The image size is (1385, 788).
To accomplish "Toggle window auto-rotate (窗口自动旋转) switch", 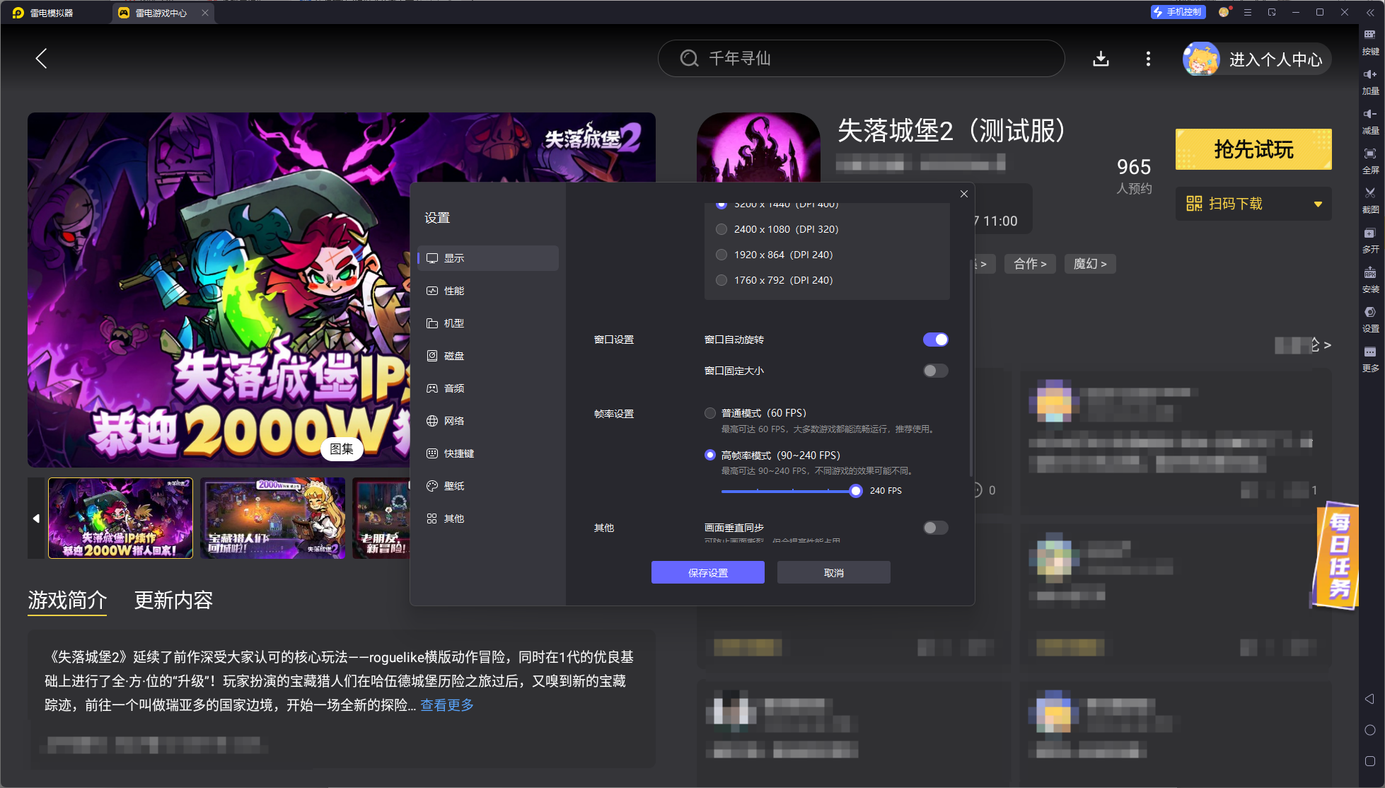I will coord(935,340).
